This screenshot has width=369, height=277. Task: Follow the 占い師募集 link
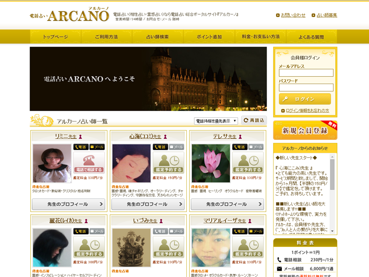pyautogui.click(x=327, y=15)
